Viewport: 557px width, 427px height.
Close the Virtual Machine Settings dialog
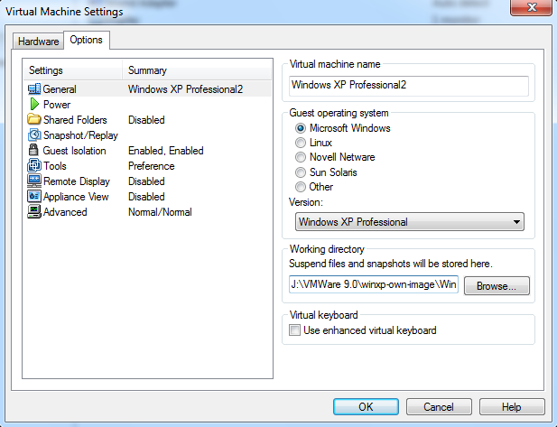pos(532,7)
